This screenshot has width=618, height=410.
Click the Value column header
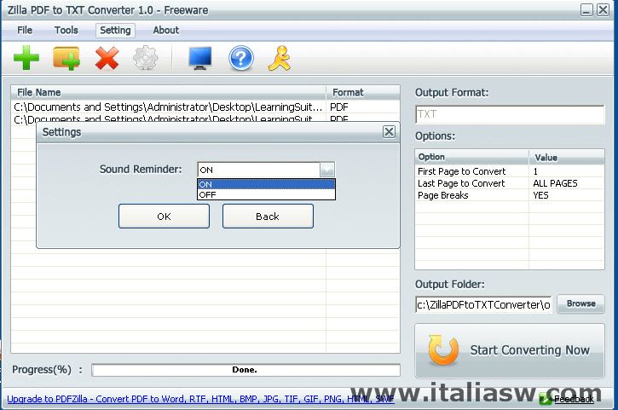pos(566,157)
